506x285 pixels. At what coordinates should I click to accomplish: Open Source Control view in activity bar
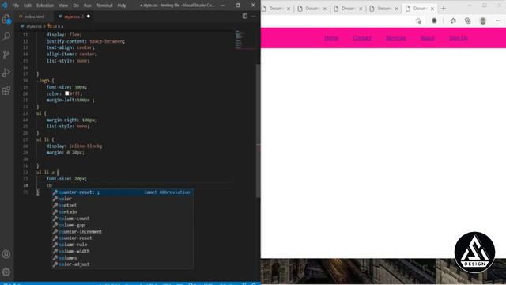[6, 55]
